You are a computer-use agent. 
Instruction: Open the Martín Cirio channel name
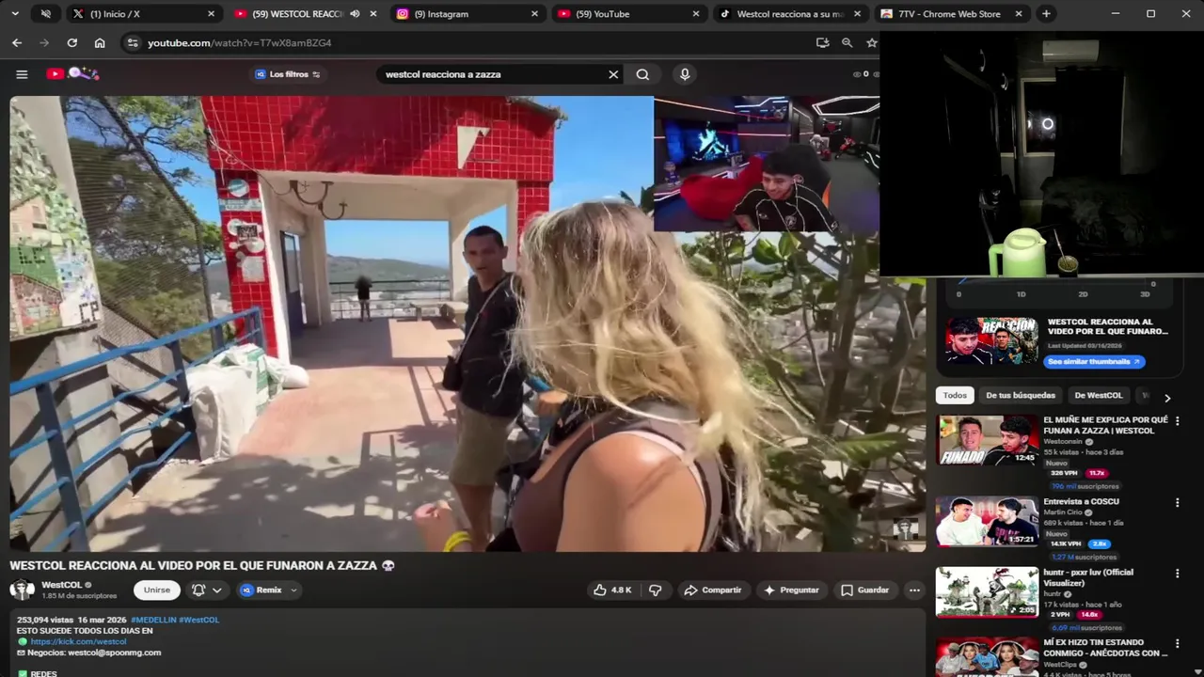pyautogui.click(x=1063, y=512)
